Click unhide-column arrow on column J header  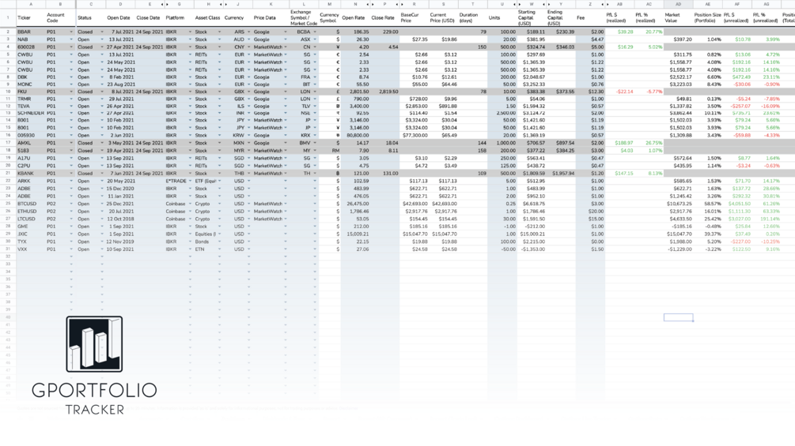tap(225, 4)
